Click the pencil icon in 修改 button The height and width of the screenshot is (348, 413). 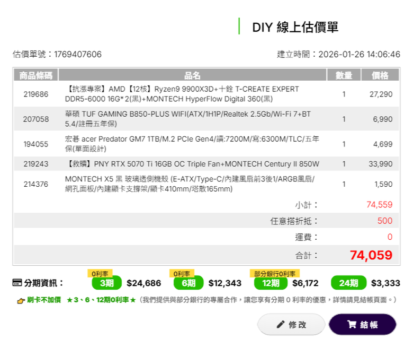point(281,324)
